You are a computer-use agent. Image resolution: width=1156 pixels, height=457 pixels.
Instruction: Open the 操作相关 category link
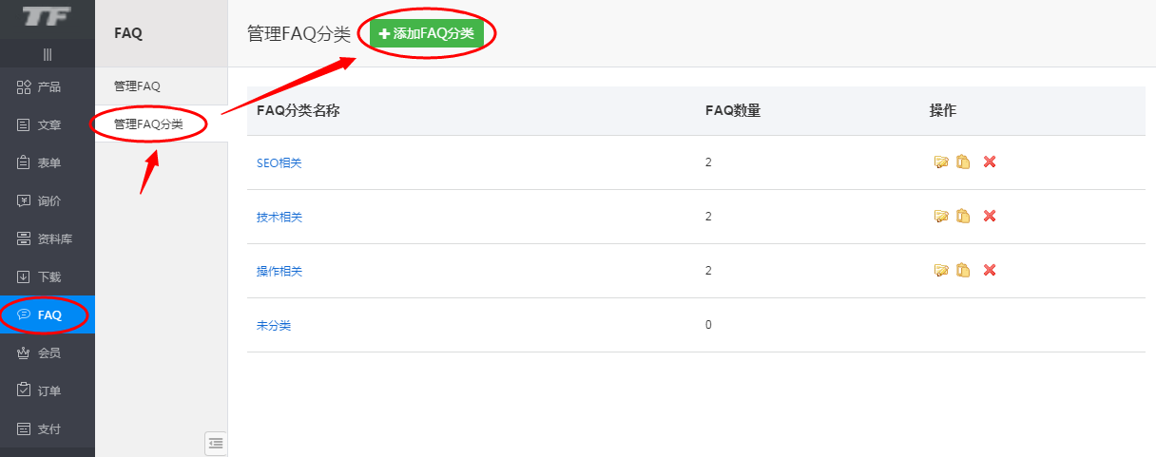279,272
